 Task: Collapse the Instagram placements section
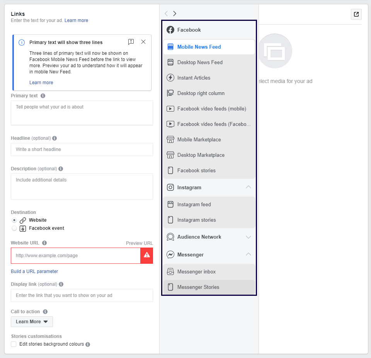(x=249, y=187)
